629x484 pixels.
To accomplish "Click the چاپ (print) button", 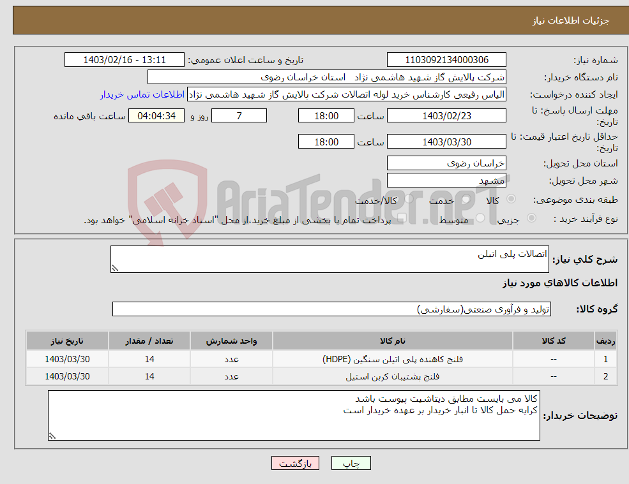I will [351, 463].
